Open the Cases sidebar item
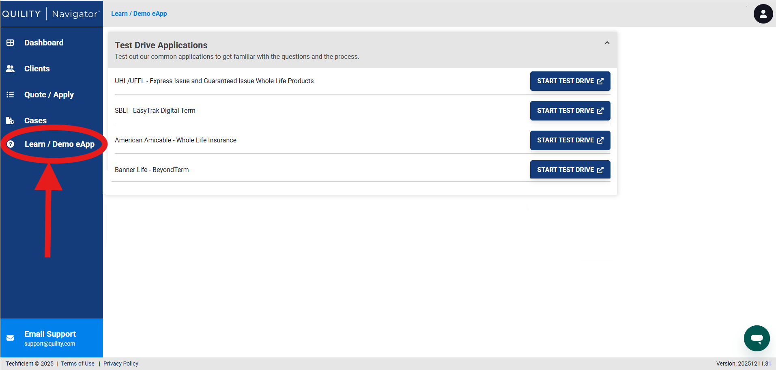Screen dimensions: 776x370 [35, 120]
